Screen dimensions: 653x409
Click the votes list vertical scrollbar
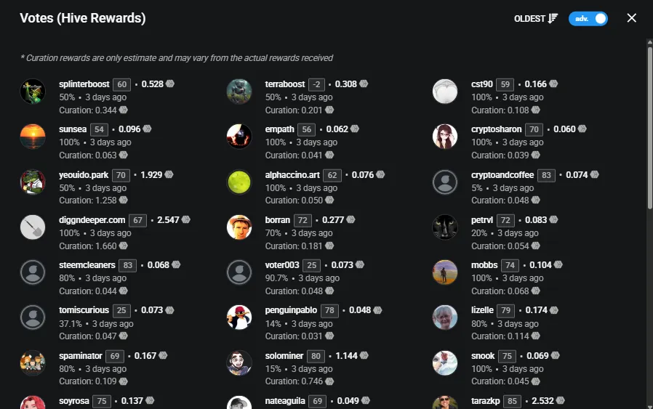[649, 125]
